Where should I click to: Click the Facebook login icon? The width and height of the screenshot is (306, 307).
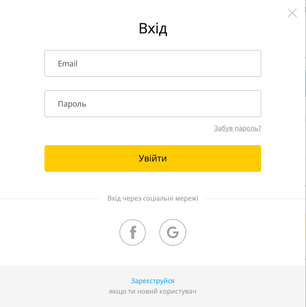132,232
